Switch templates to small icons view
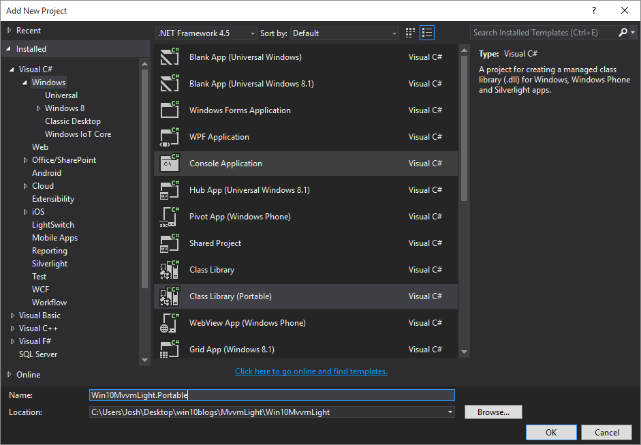The width and height of the screenshot is (641, 445). [409, 32]
